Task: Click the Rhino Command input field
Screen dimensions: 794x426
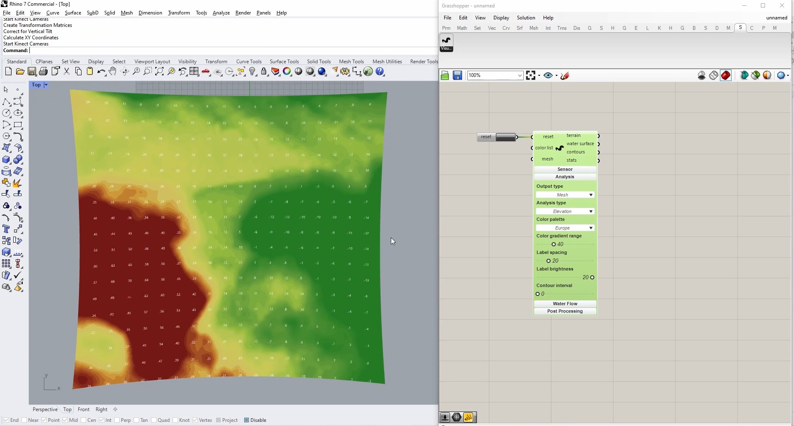Action: pyautogui.click(x=233, y=50)
